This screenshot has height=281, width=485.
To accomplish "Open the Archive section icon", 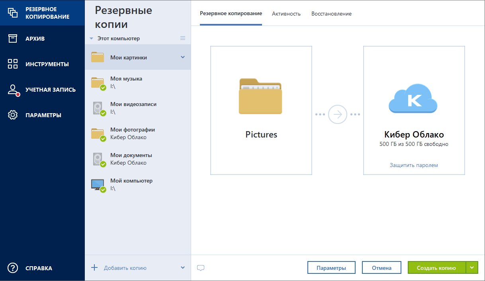I will click(13, 38).
